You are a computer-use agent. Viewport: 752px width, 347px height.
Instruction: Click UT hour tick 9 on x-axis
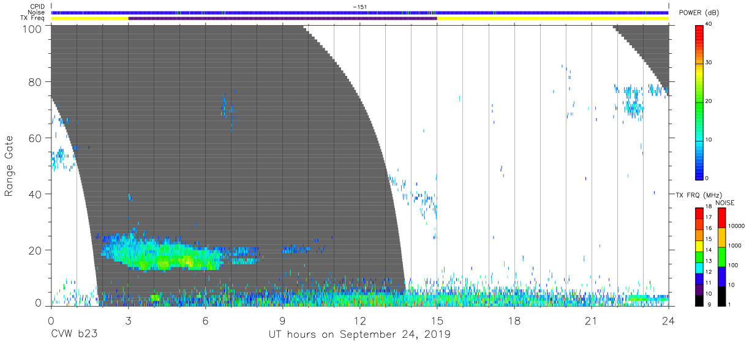(282, 321)
